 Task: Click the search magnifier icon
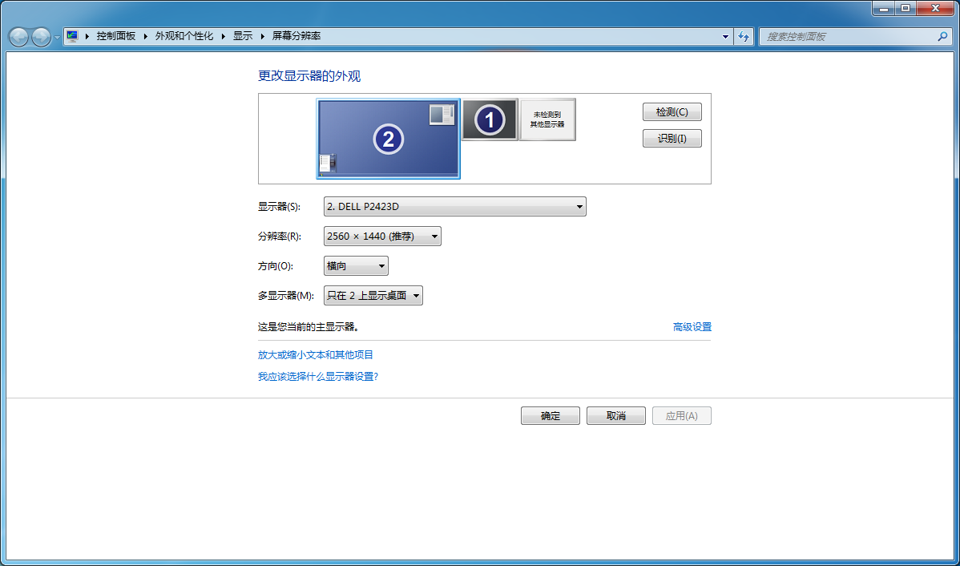pyautogui.click(x=943, y=36)
